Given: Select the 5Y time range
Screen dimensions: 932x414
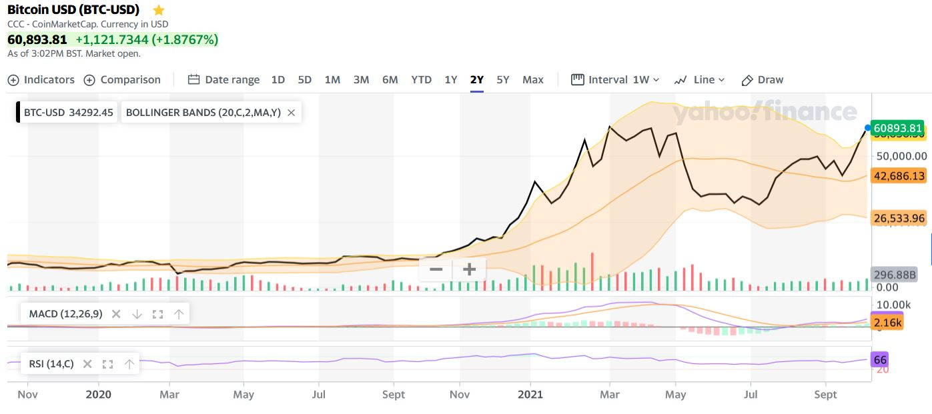Looking at the screenshot, I should click(x=503, y=79).
